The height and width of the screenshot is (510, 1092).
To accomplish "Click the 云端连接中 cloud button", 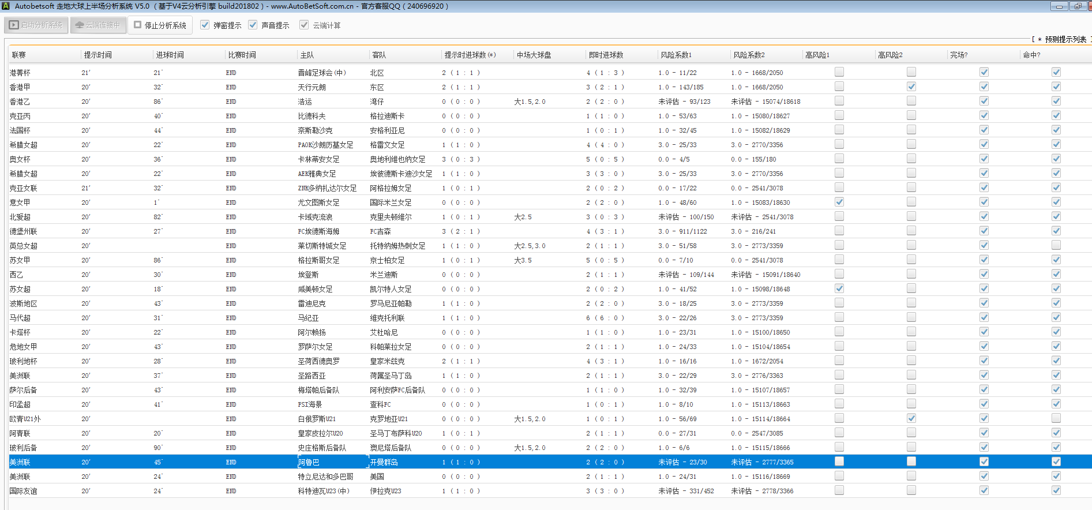I will (98, 25).
